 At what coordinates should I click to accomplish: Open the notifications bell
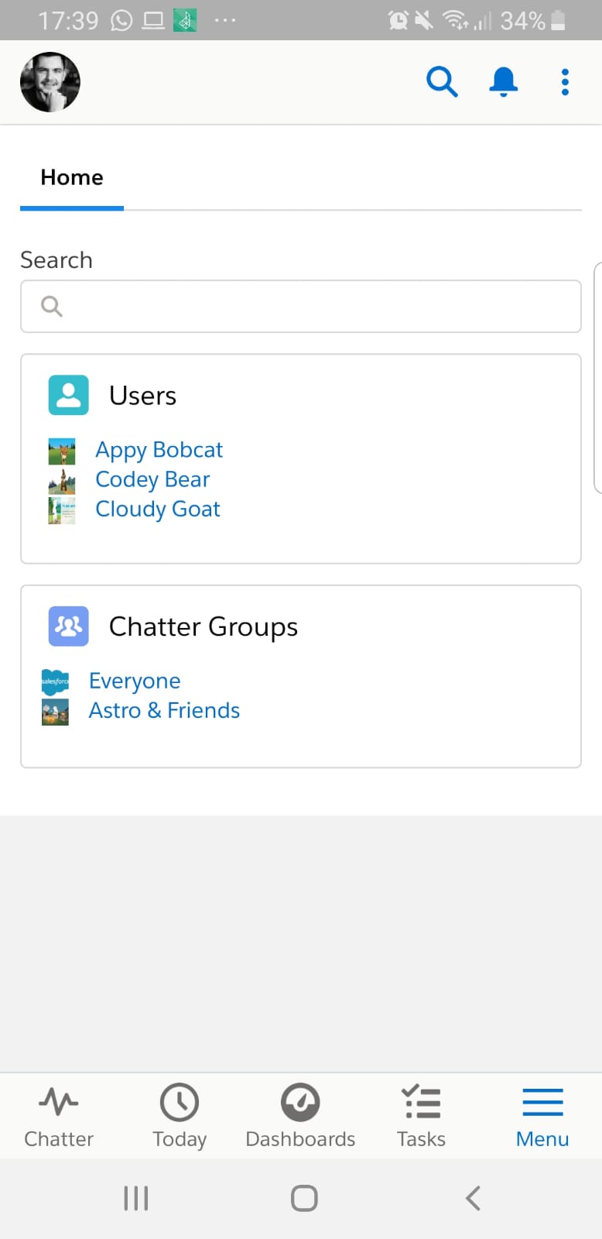click(503, 81)
